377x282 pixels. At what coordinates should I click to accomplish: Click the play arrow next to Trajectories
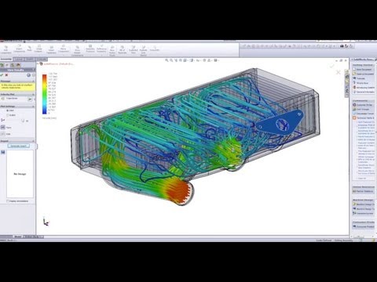(30, 99)
